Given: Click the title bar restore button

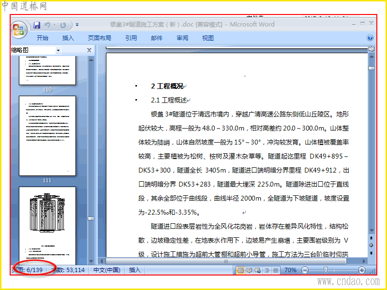Looking at the screenshot, I should [x=362, y=23].
